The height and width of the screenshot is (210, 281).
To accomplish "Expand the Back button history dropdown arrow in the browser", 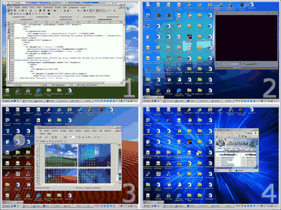I will pos(219,136).
